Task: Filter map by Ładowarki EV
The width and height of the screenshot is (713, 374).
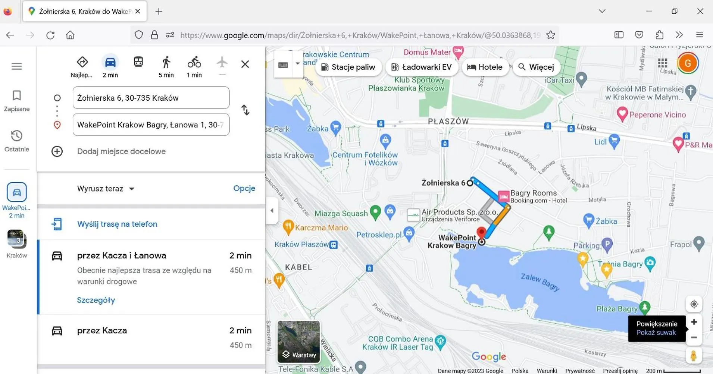Action: point(421,67)
